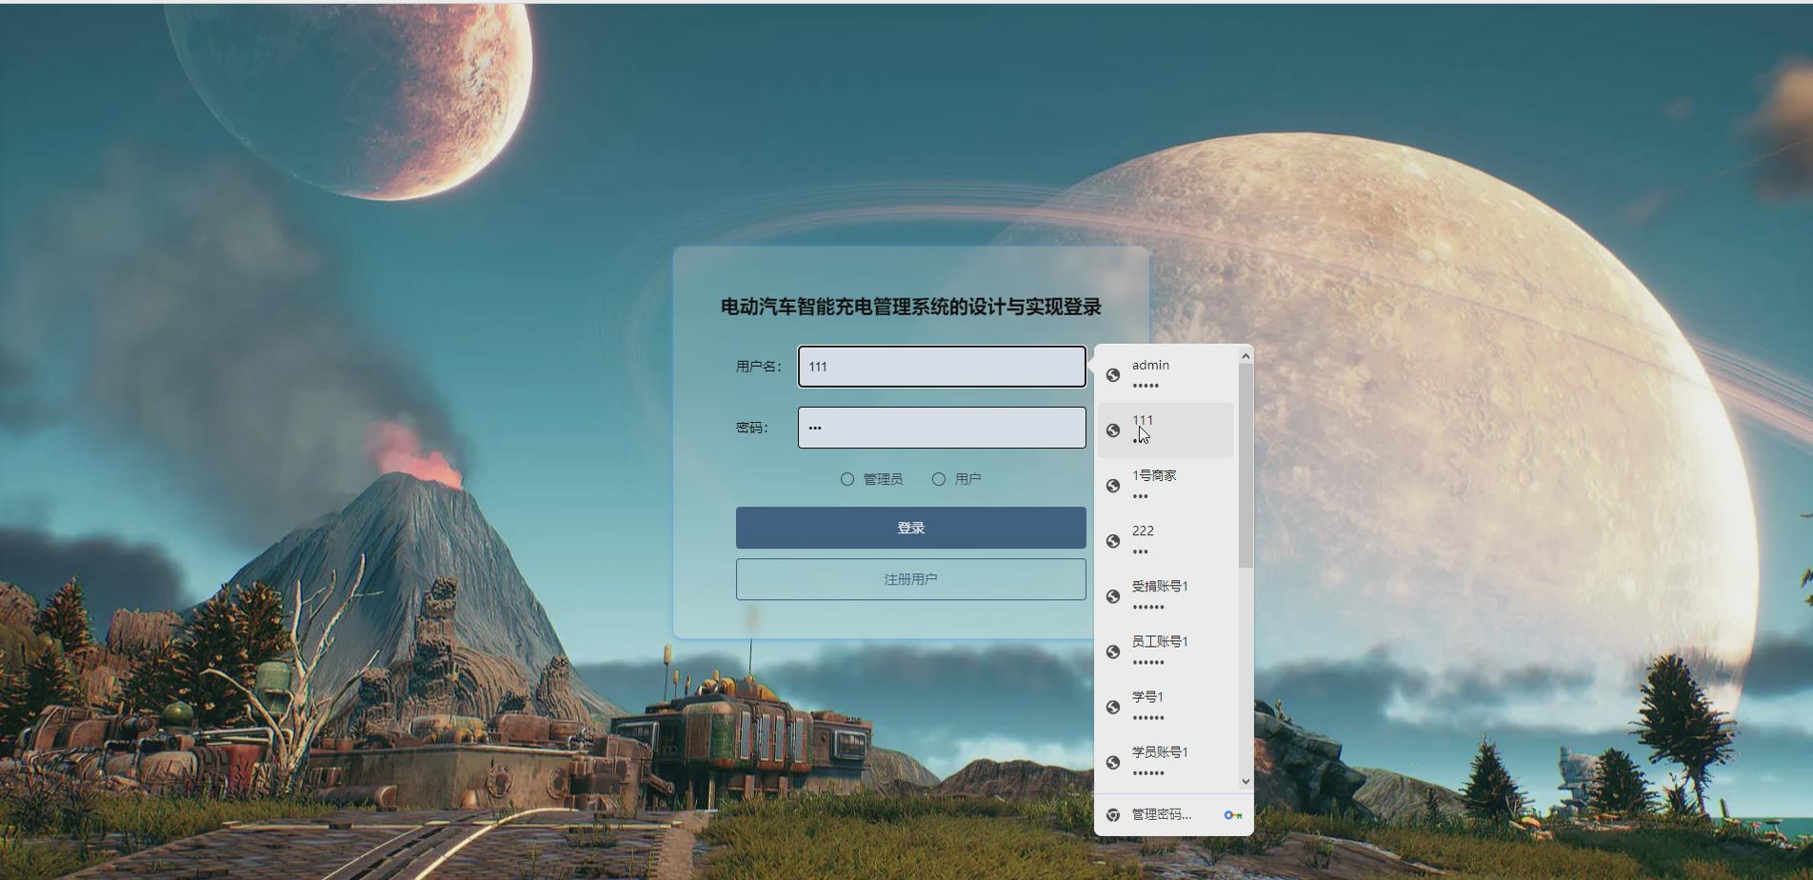1813x880 pixels.
Task: Click the globe icon beside admin entry
Action: [x=1114, y=375]
